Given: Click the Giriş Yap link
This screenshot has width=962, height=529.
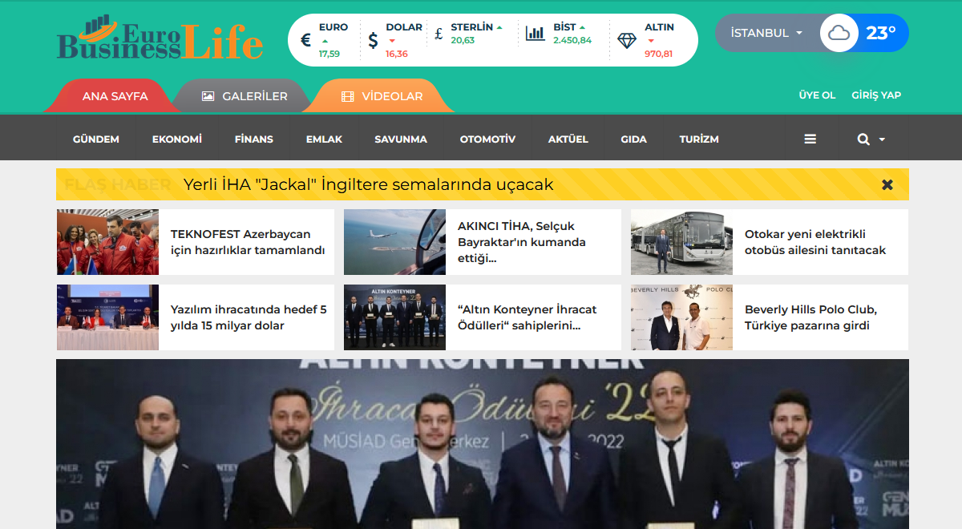Looking at the screenshot, I should (876, 95).
